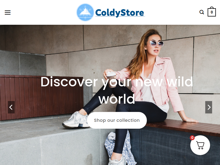This screenshot has width=220, height=165.
Task: Click the word 'world' in the headline
Action: pyautogui.click(x=117, y=99)
